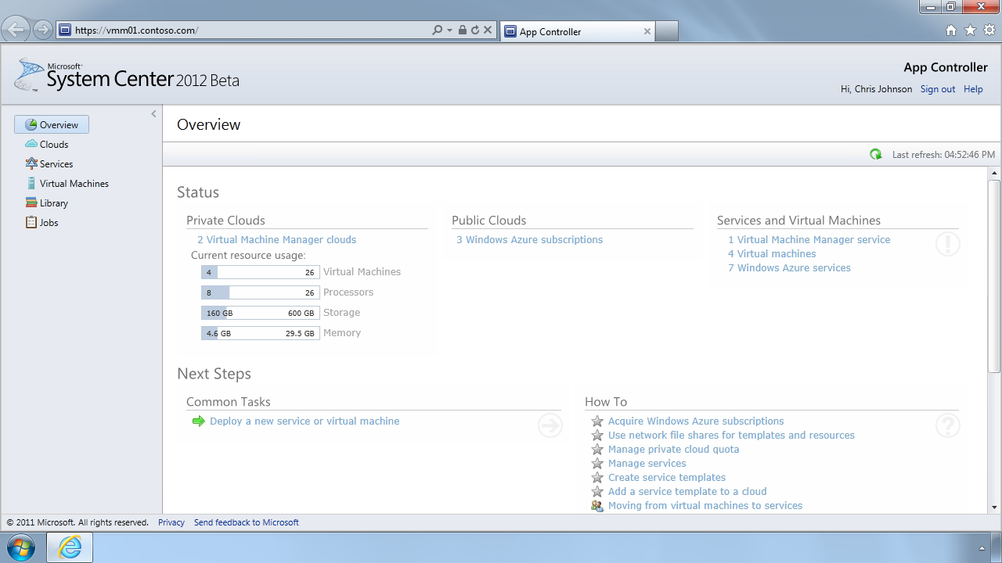Collapse the navigation pane chevron
This screenshot has width=1002, height=563.
pyautogui.click(x=154, y=114)
